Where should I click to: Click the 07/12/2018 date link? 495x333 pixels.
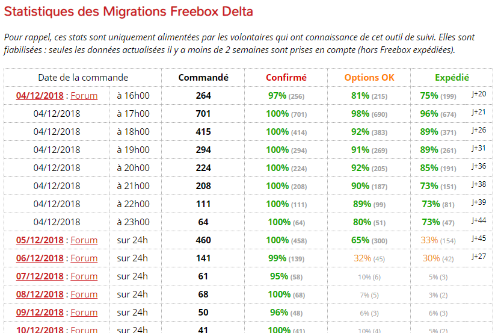40,276
